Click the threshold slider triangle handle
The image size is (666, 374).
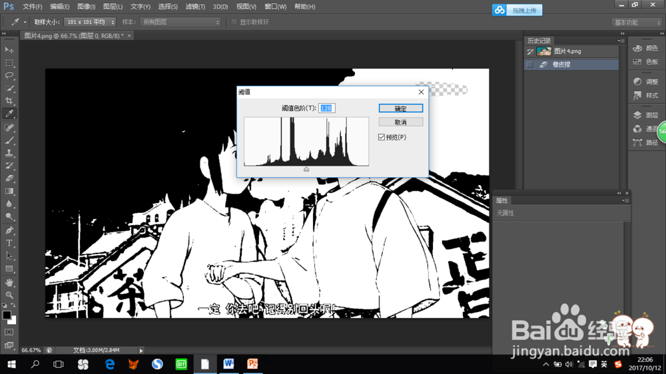[306, 169]
